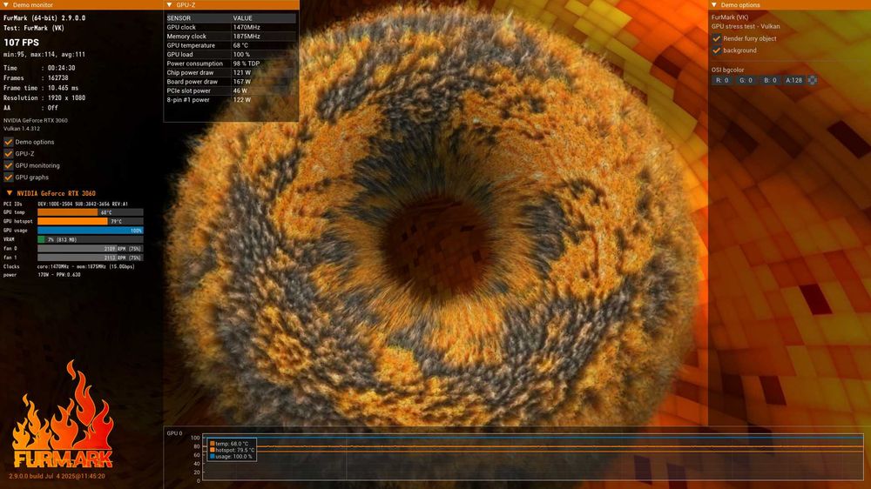871x489 pixels.
Task: Click the PCIe slot power row
Action: coord(231,90)
